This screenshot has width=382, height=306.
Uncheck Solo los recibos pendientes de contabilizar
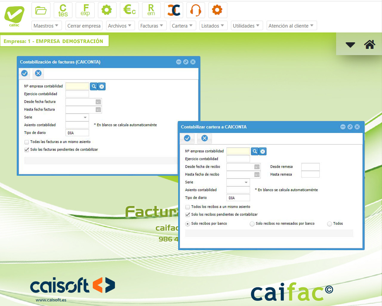[x=188, y=215]
